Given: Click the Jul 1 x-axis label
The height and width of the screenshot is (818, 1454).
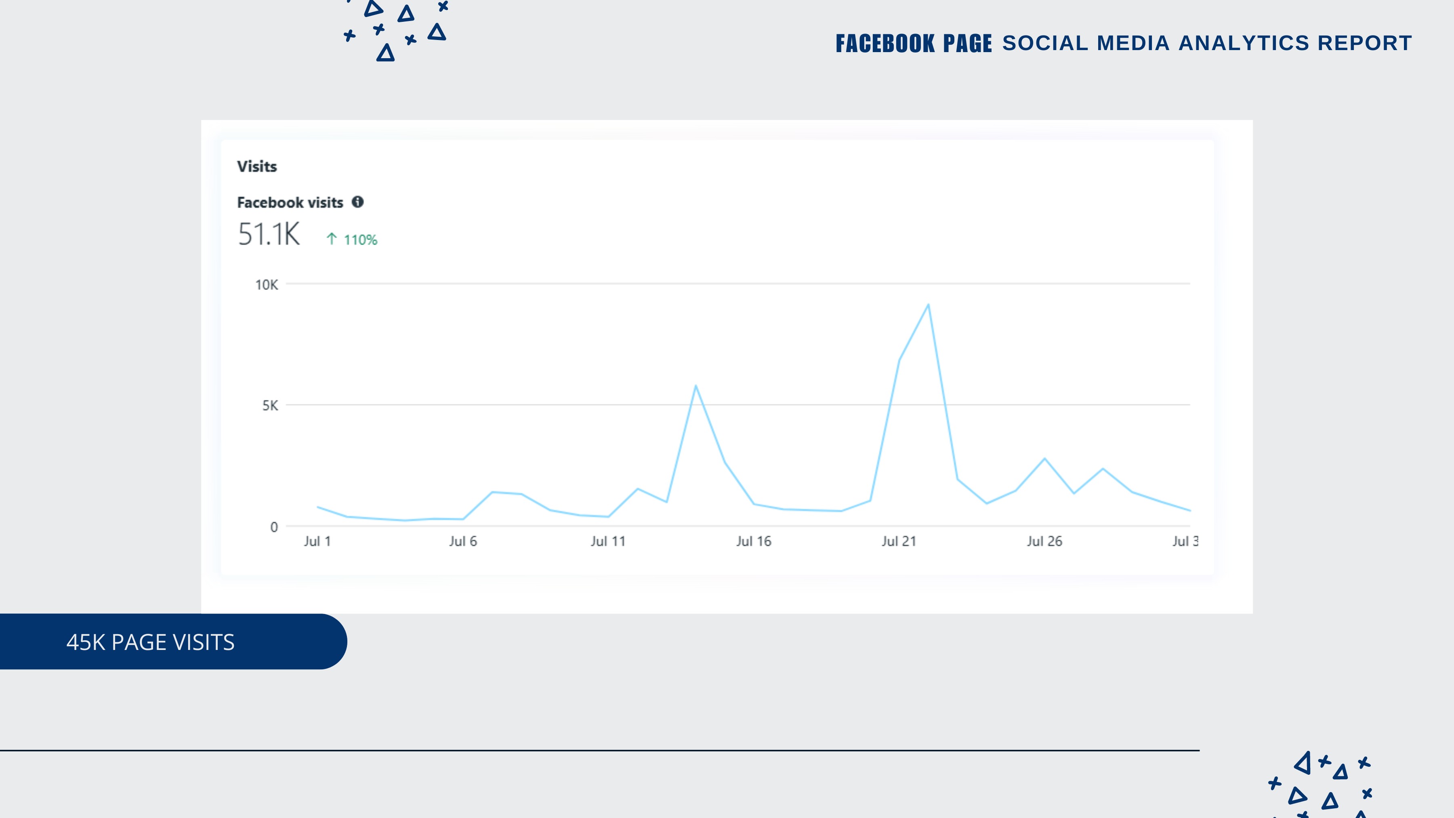Looking at the screenshot, I should [x=317, y=541].
